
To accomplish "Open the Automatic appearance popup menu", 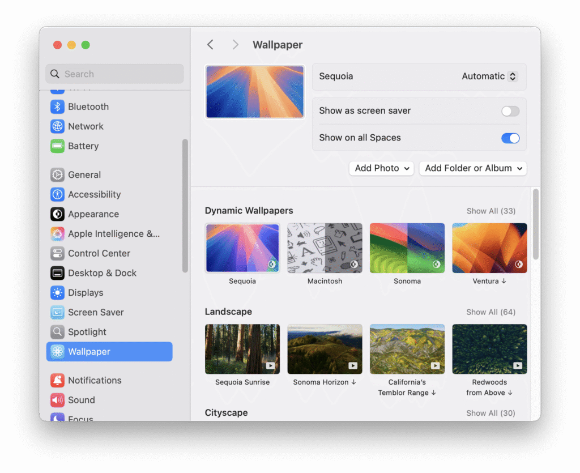I will tap(490, 76).
